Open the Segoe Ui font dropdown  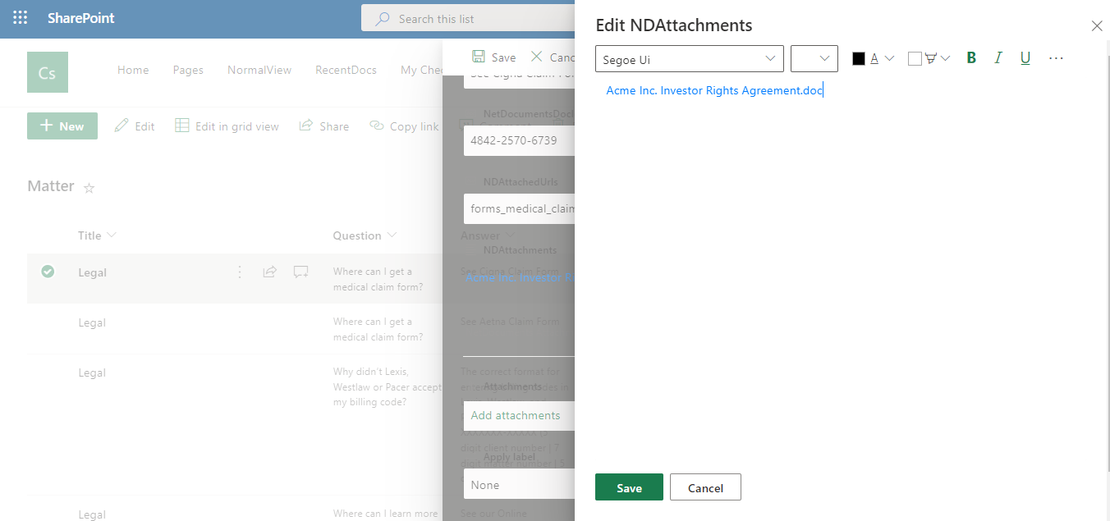coord(690,59)
